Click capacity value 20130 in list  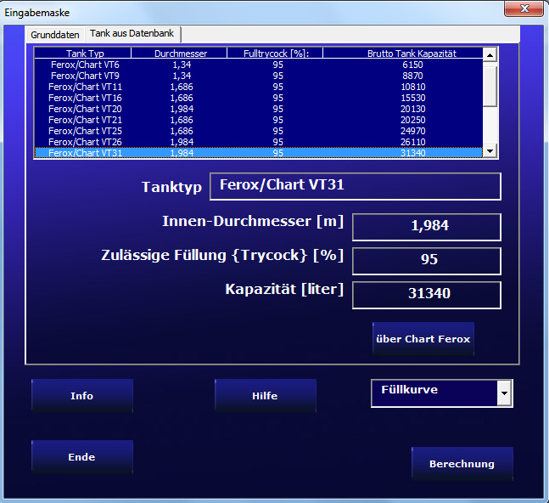[x=412, y=109]
